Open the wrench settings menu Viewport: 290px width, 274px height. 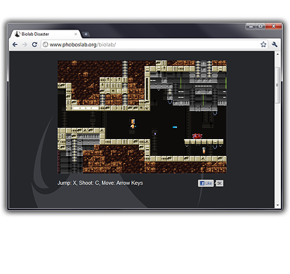click(275, 44)
